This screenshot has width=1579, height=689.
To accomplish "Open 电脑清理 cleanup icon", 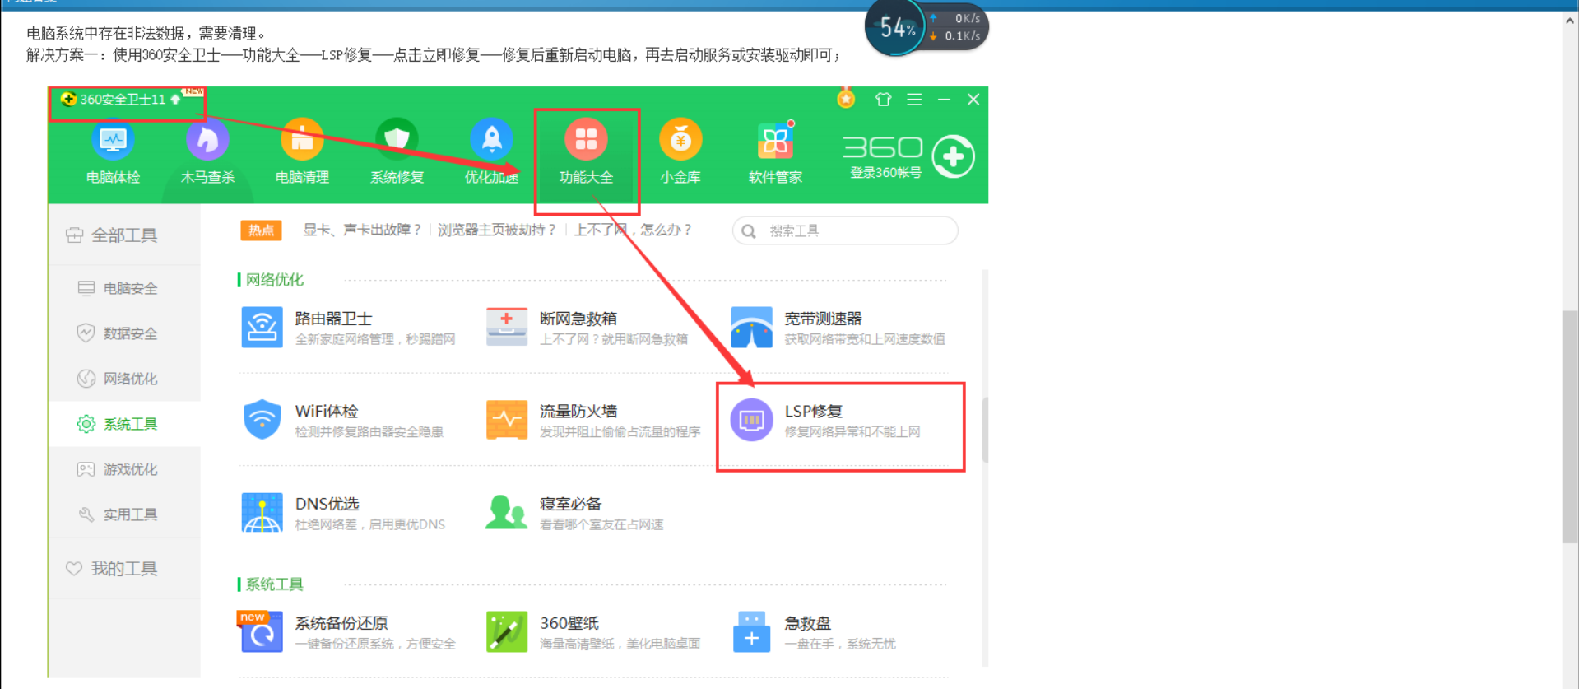I will coord(302,140).
